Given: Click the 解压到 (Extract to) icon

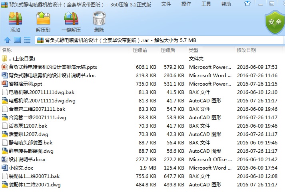Looking at the screenshot, I should (43, 18).
